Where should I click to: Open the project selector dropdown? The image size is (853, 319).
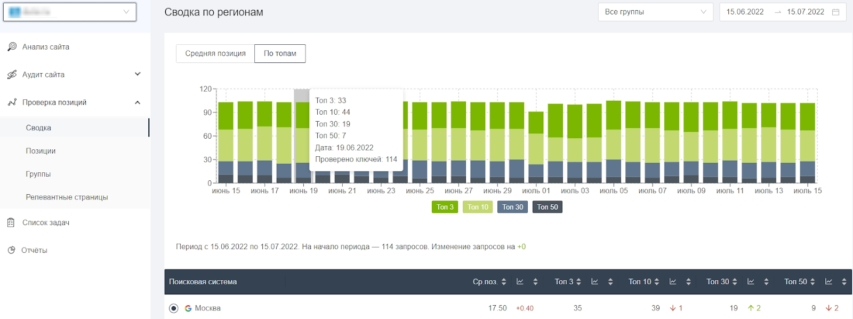tap(70, 12)
